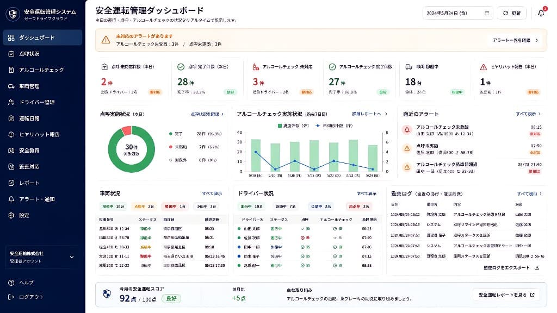557x313 pixels.
Task: Click the アルコールチェック 未対応 card icon
Action: click(x=256, y=67)
